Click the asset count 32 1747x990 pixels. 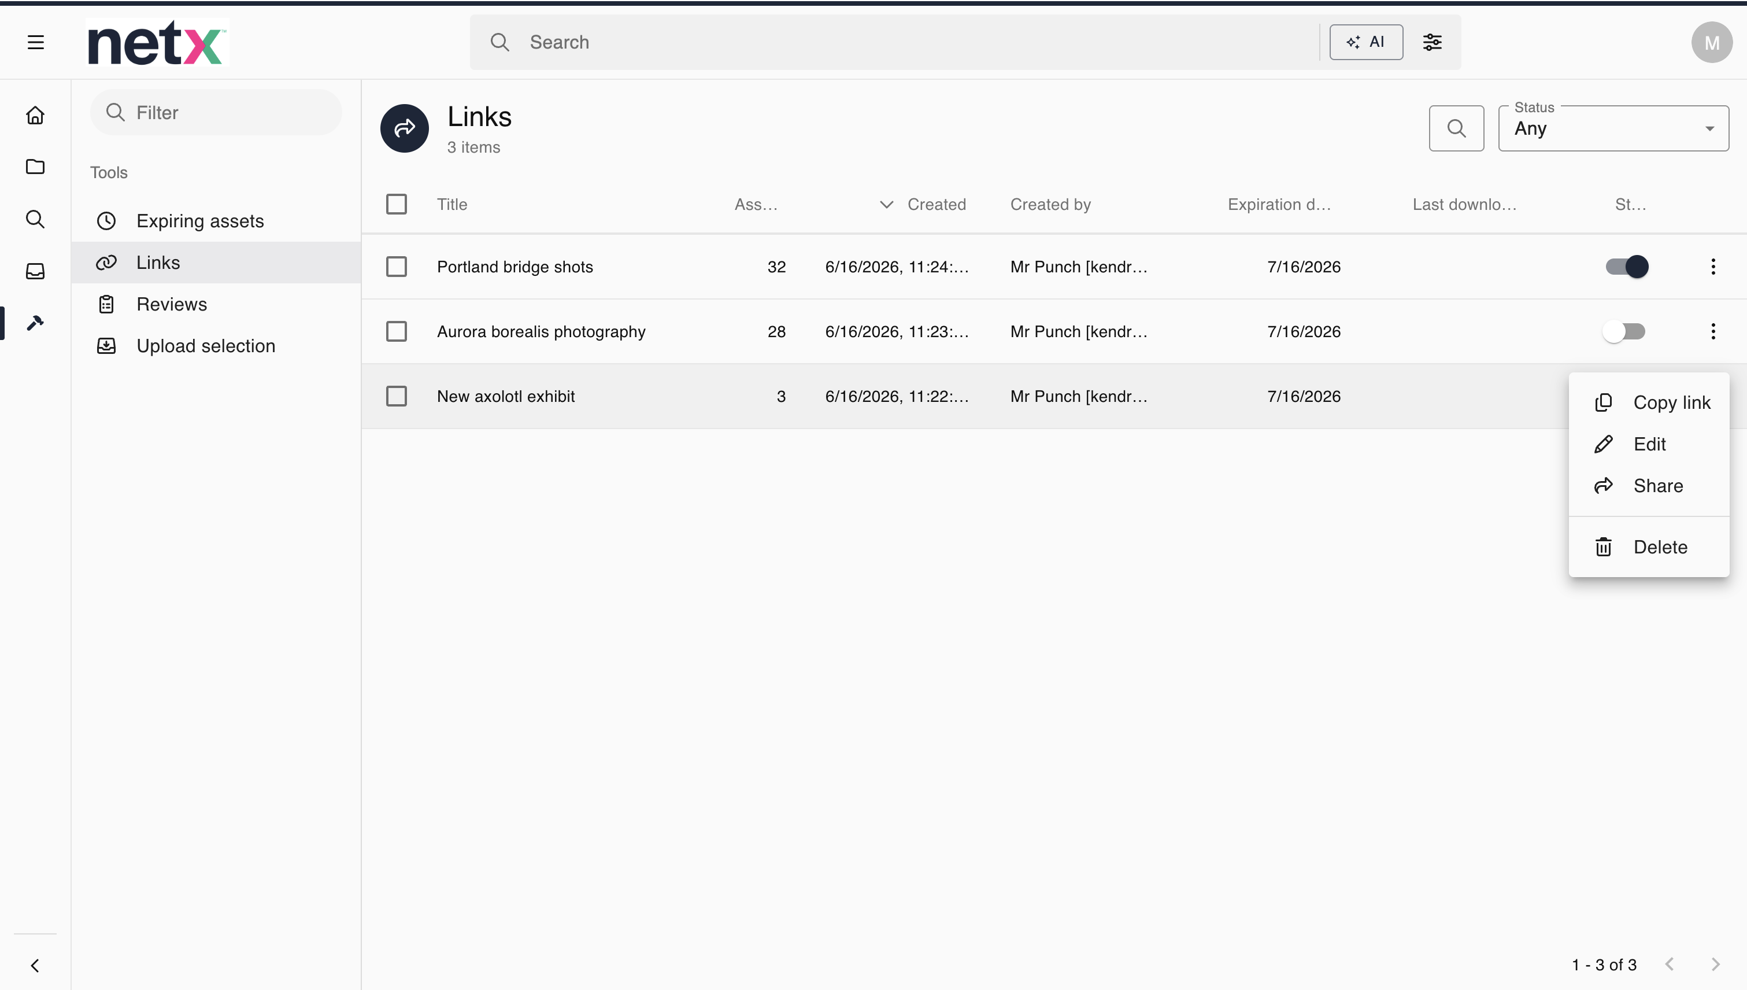pos(776,267)
